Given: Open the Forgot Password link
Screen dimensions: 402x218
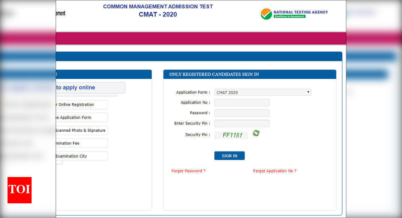Looking at the screenshot, I should pyautogui.click(x=188, y=171).
